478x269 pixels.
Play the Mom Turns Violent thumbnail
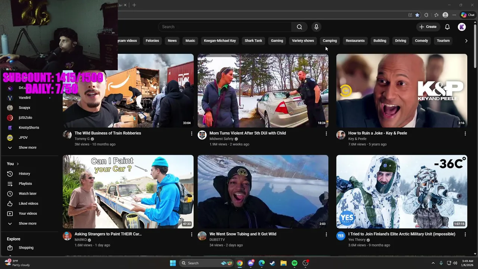(263, 91)
